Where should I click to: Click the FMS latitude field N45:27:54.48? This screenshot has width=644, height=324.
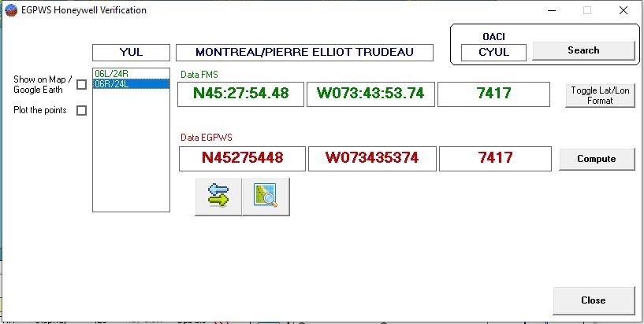[x=239, y=94]
